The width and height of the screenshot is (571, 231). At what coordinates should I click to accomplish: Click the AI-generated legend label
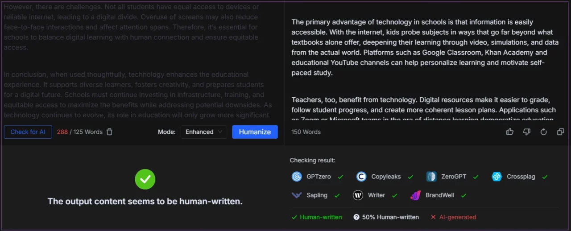coord(457,217)
